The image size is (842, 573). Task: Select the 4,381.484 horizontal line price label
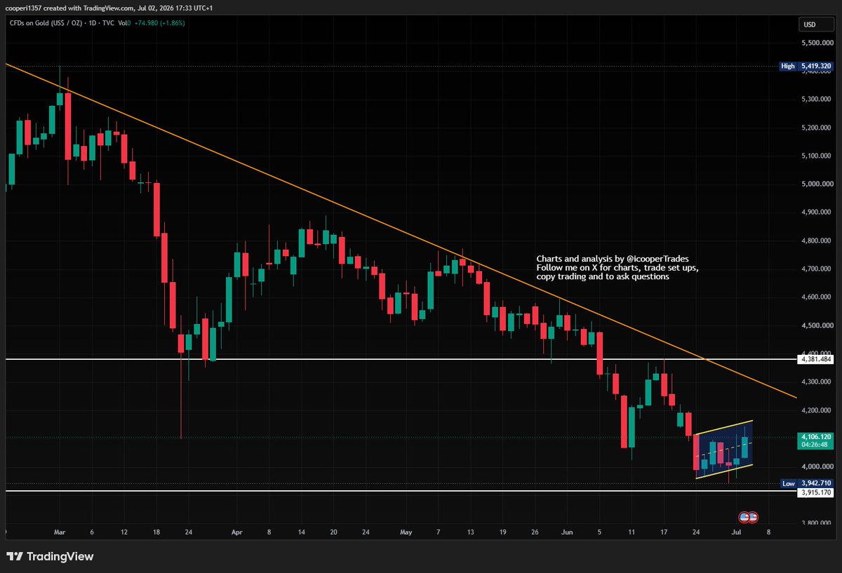pyautogui.click(x=815, y=359)
